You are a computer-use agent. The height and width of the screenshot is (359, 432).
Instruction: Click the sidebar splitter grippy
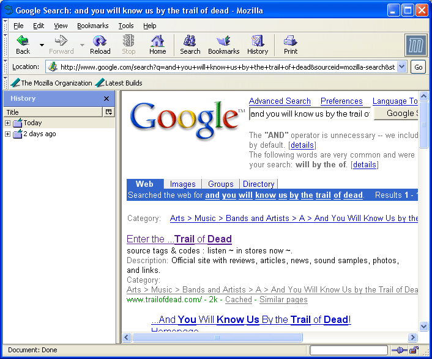(119, 217)
